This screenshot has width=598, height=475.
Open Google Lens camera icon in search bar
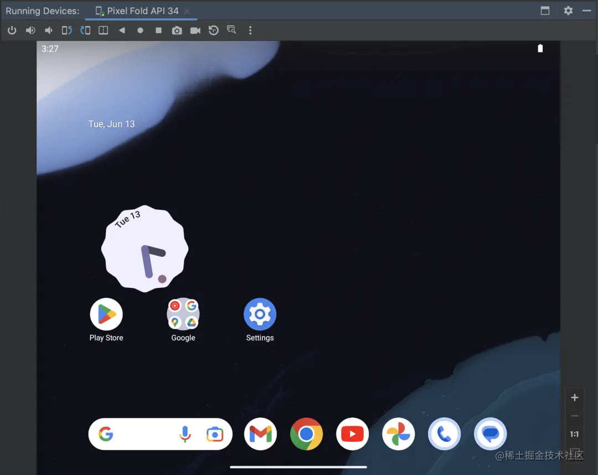(x=215, y=434)
